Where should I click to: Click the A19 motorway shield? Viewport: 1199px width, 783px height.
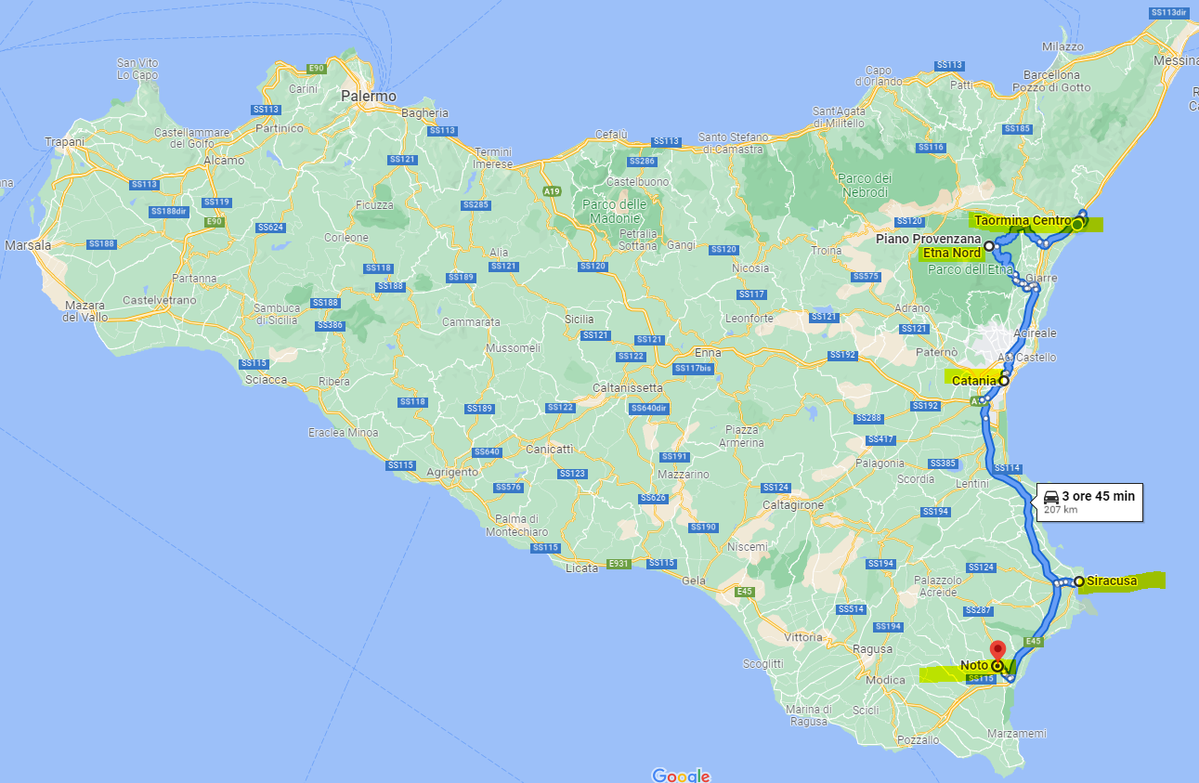pyautogui.click(x=553, y=191)
